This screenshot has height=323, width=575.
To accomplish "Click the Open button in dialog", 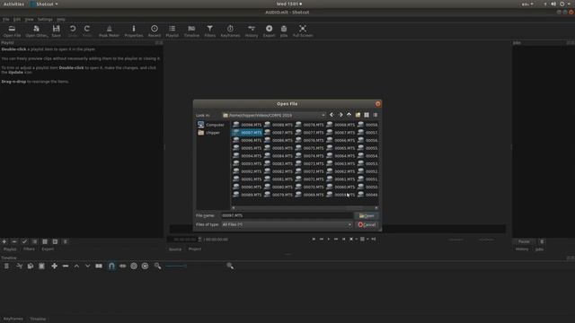I will (x=367, y=215).
